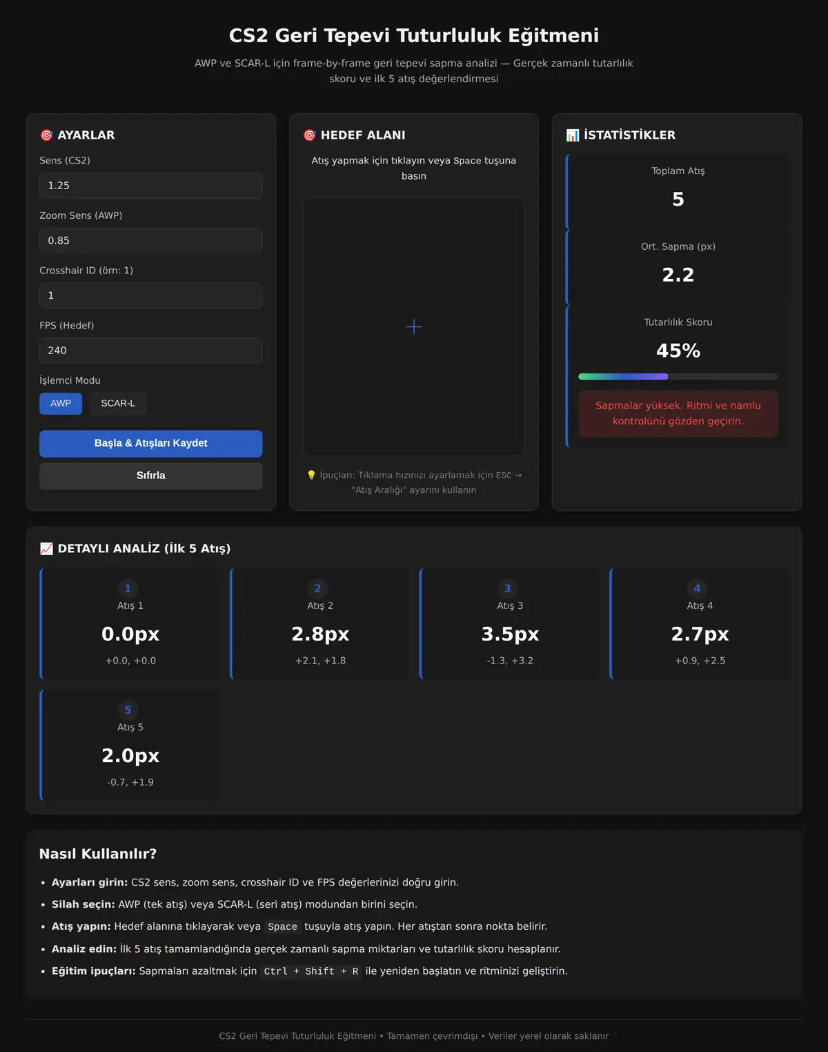This screenshot has width=828, height=1052.
Task: Click the red high-deviation warning message
Action: pyautogui.click(x=678, y=413)
